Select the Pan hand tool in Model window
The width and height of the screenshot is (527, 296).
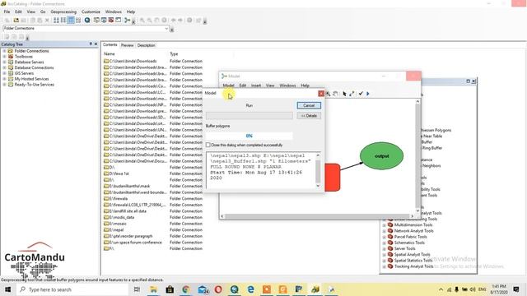(x=335, y=94)
